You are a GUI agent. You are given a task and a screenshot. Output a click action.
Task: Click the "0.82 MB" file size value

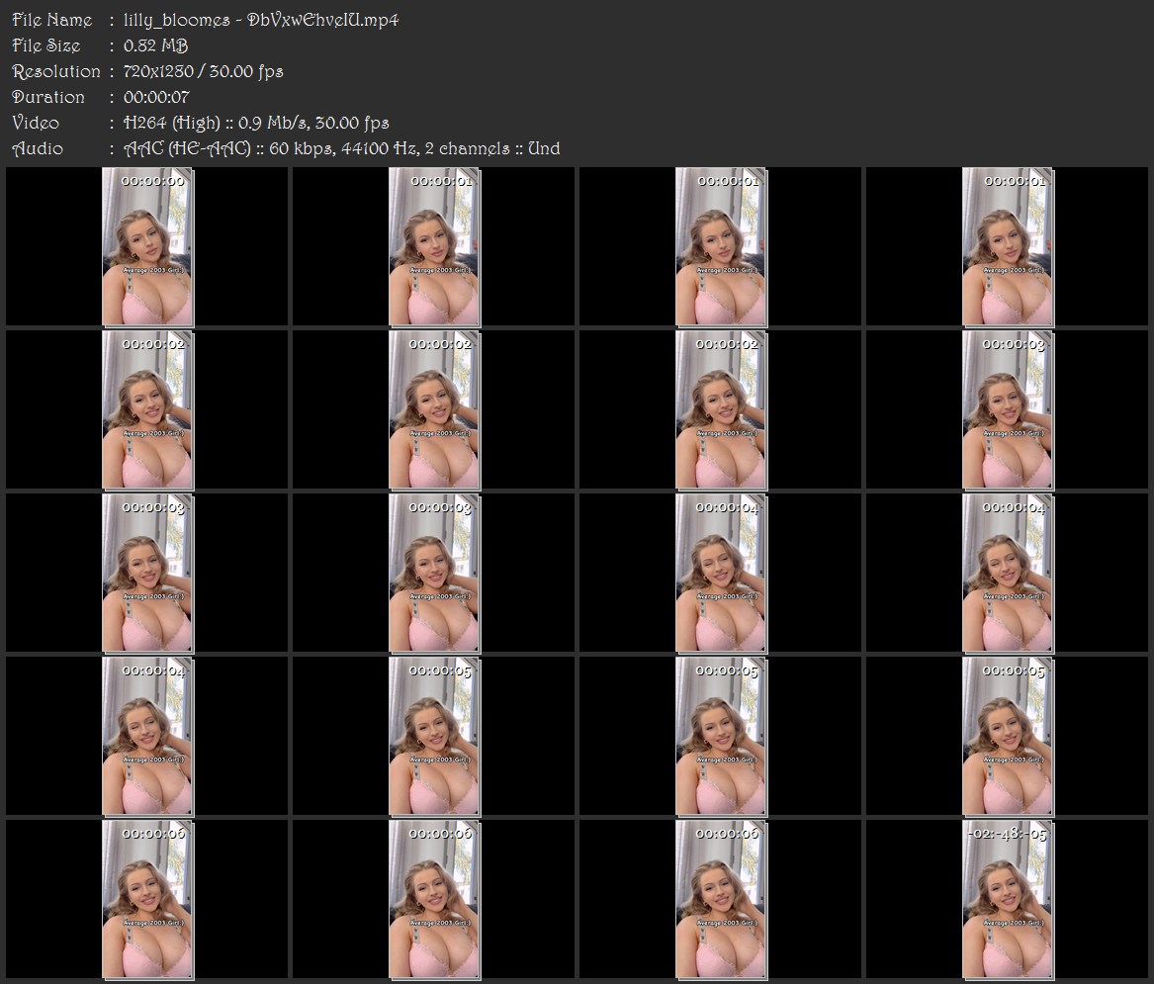(x=156, y=45)
